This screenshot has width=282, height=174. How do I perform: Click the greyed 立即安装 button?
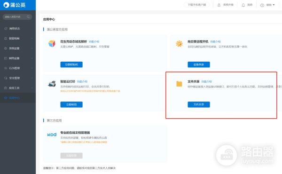click(x=71, y=156)
